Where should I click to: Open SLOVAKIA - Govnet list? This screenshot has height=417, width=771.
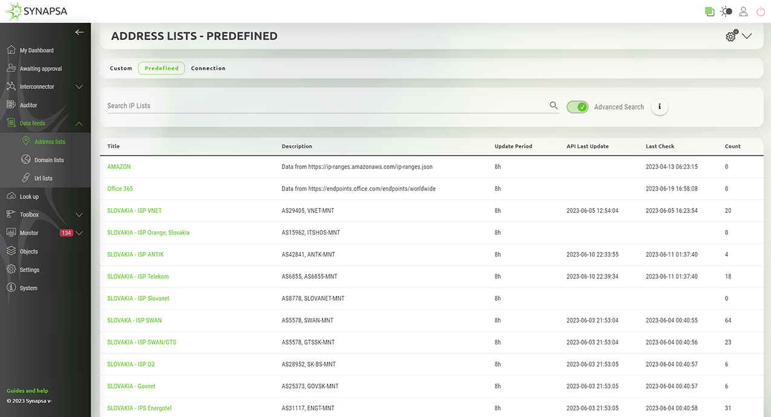point(131,386)
